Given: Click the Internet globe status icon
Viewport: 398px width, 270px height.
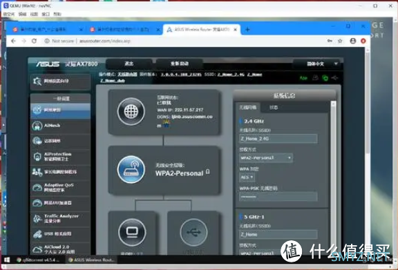Looking at the screenshot, I should click(x=131, y=111).
